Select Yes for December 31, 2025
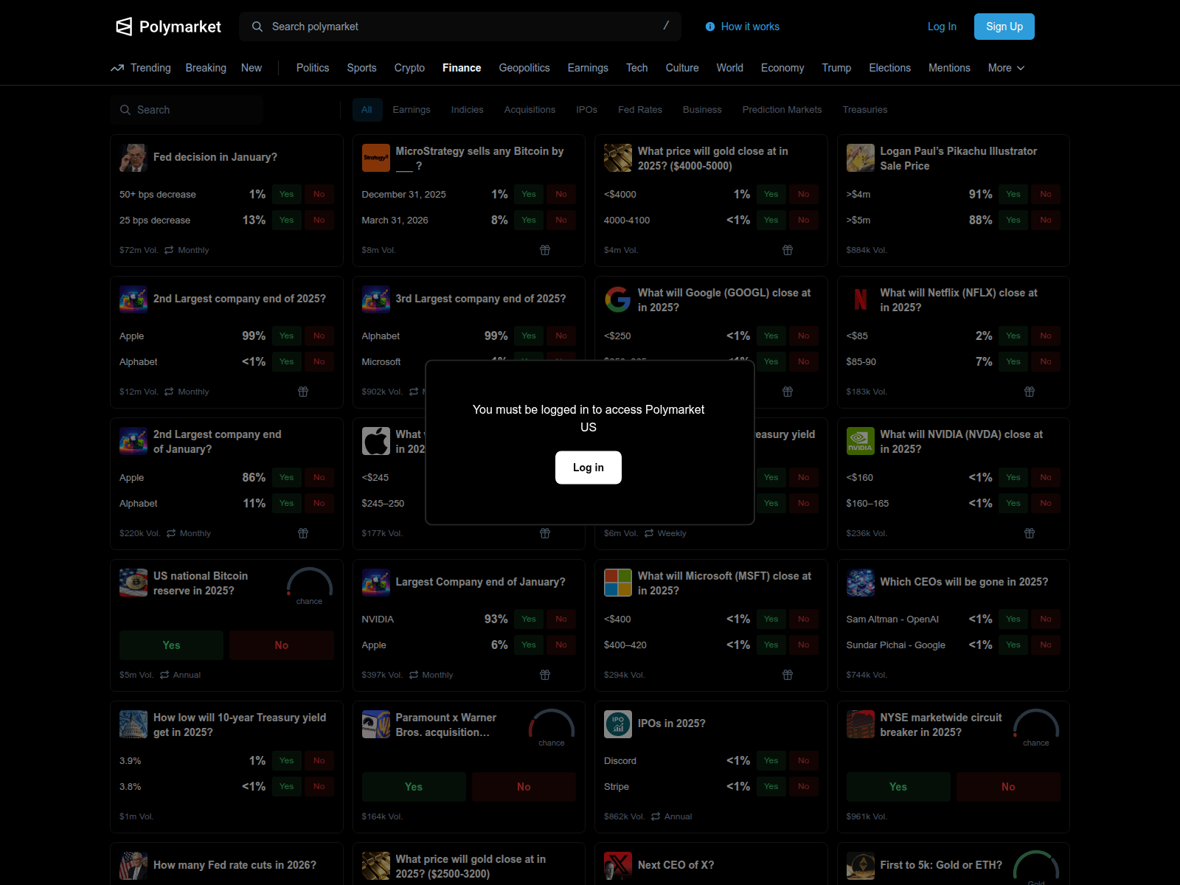 click(529, 195)
